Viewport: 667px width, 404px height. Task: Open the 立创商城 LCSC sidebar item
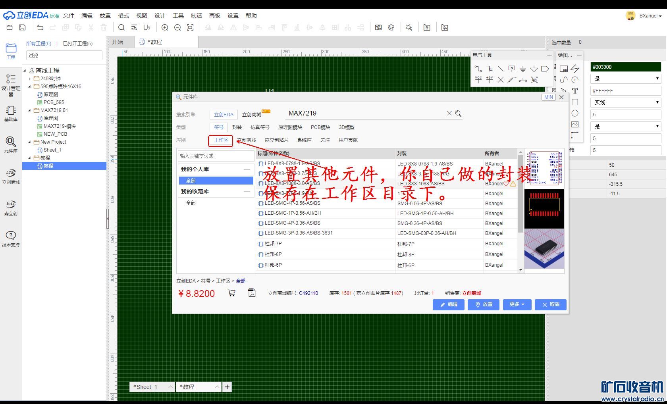[x=11, y=176]
